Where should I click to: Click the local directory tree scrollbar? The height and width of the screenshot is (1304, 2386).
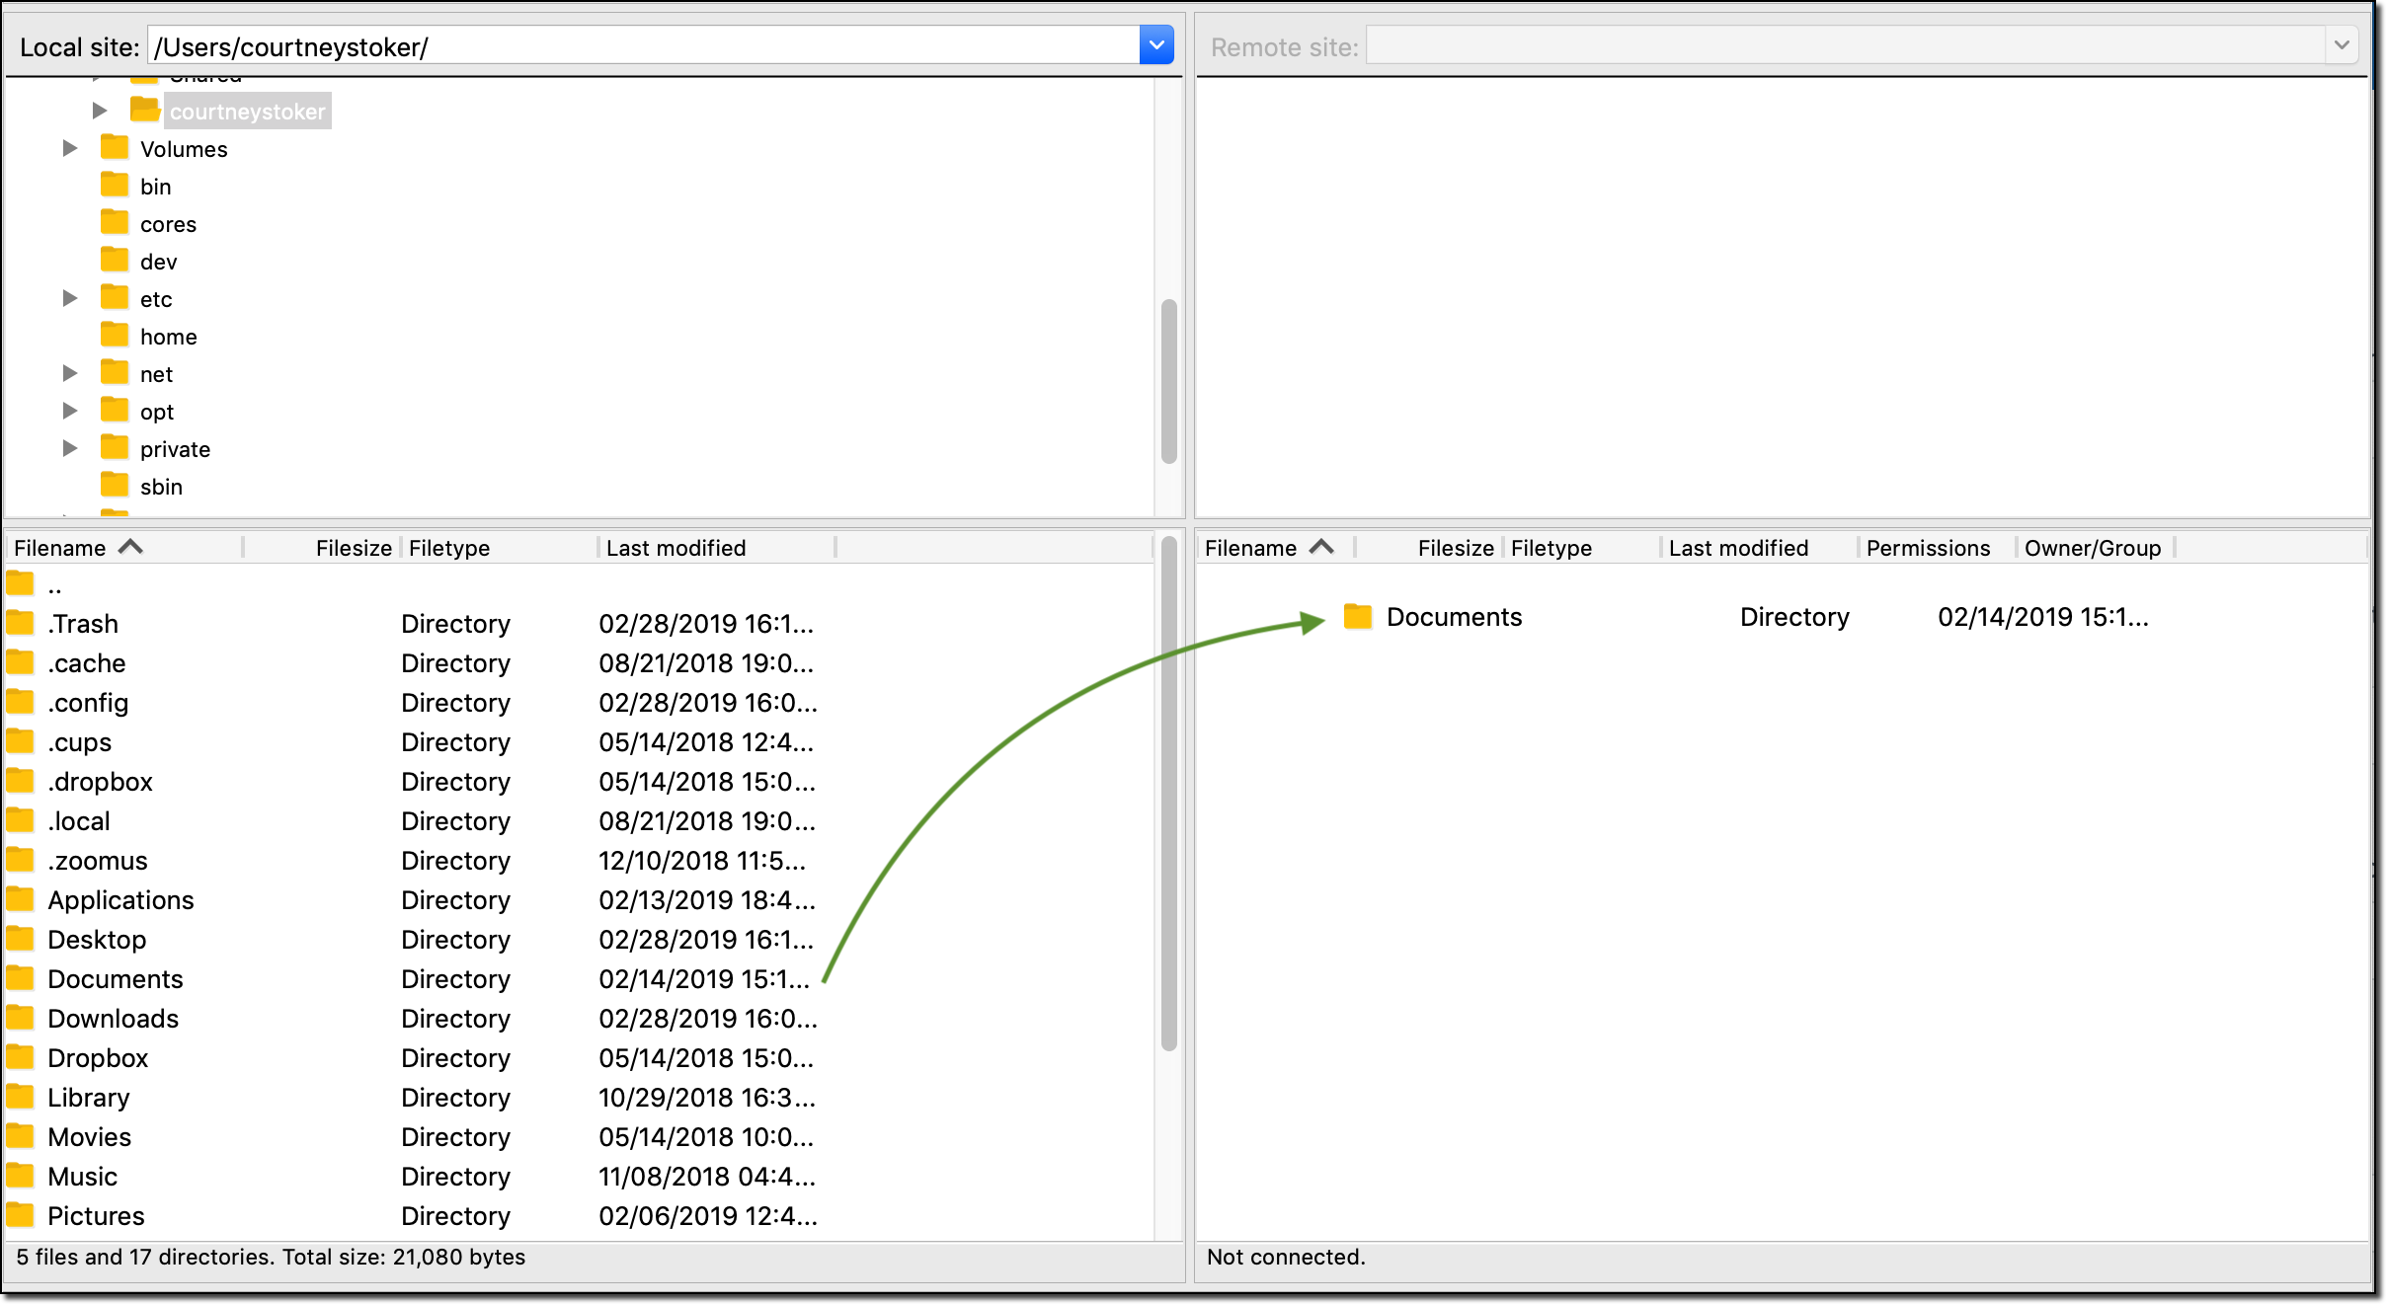point(1169,381)
